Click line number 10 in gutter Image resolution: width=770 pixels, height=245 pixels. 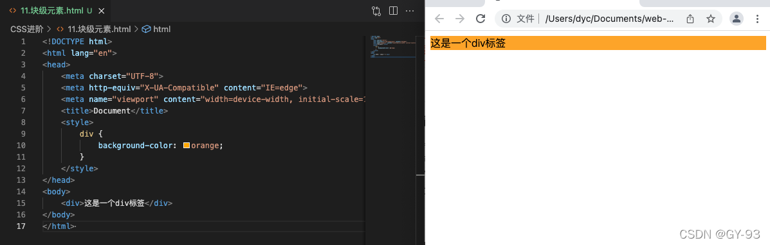(21, 146)
